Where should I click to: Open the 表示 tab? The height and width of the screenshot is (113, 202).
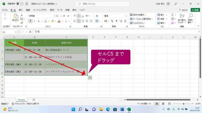(x=74, y=10)
